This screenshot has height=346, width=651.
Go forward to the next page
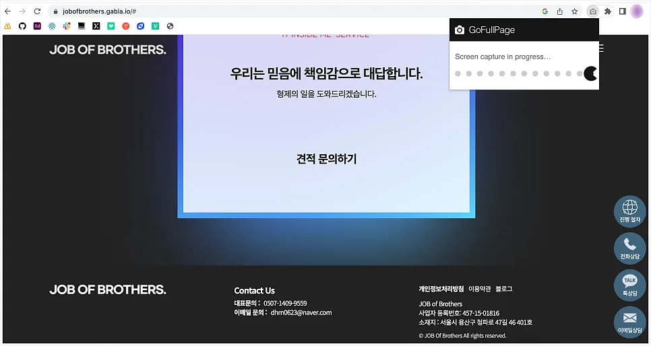tap(22, 11)
